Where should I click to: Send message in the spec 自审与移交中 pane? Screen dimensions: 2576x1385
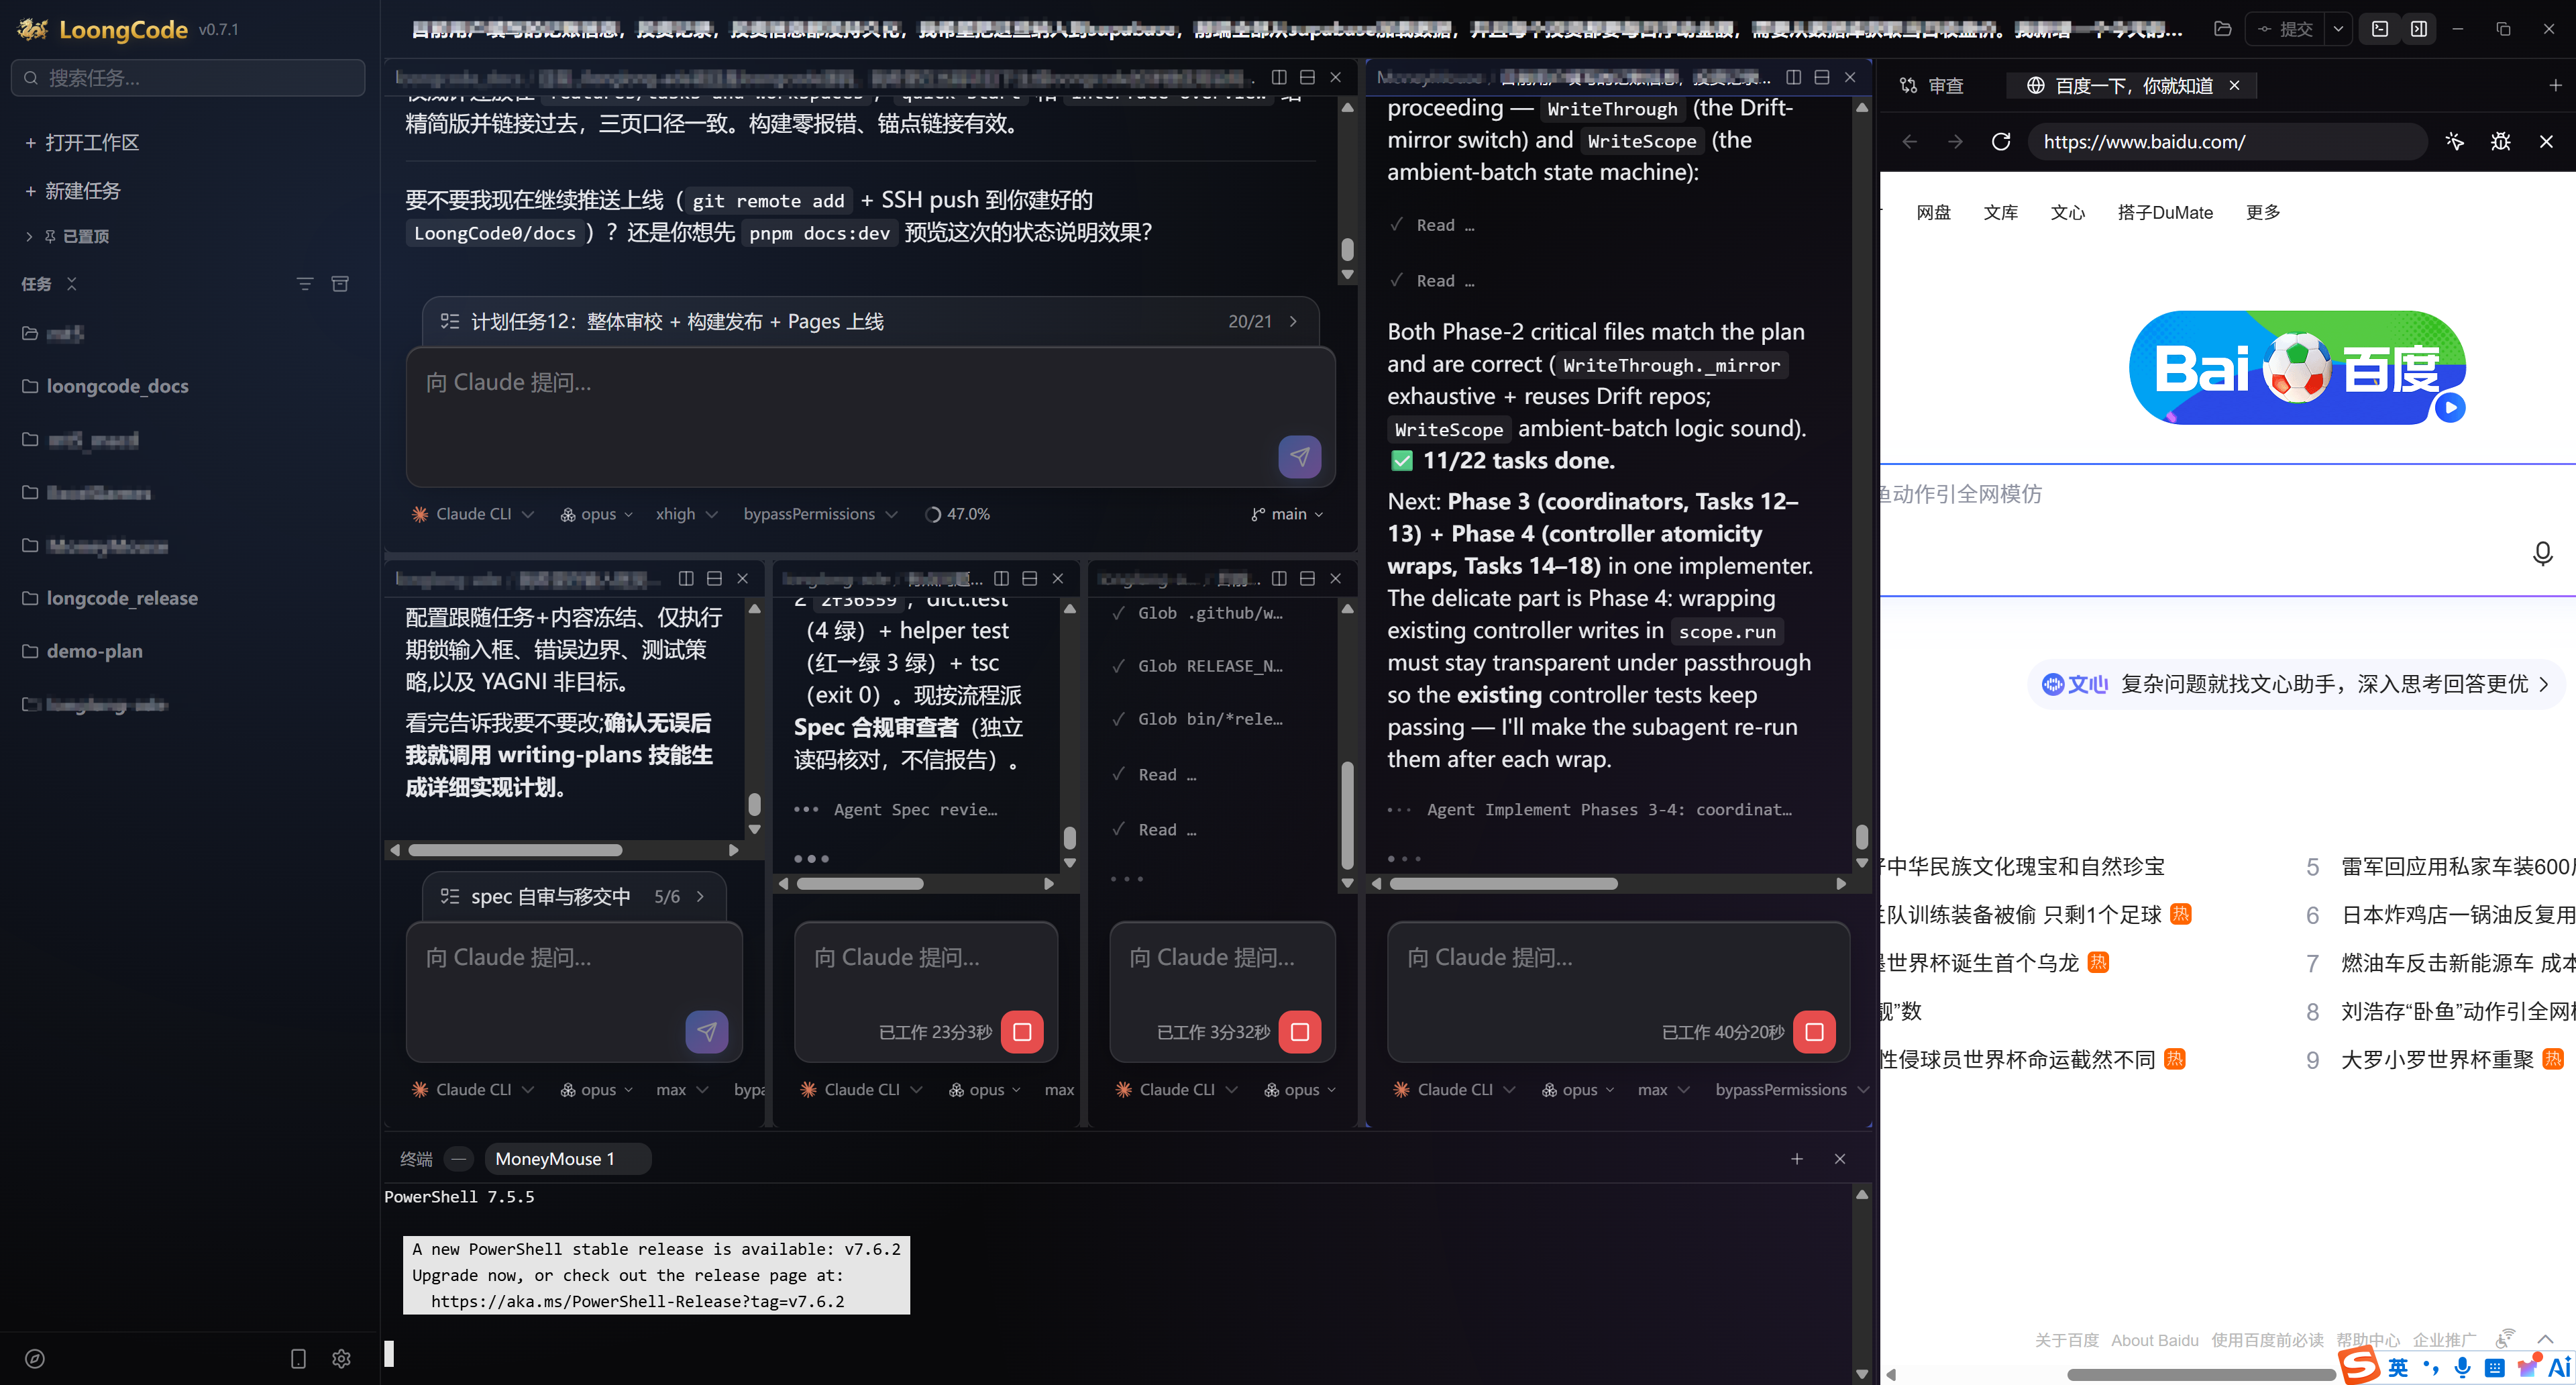pyautogui.click(x=706, y=1031)
